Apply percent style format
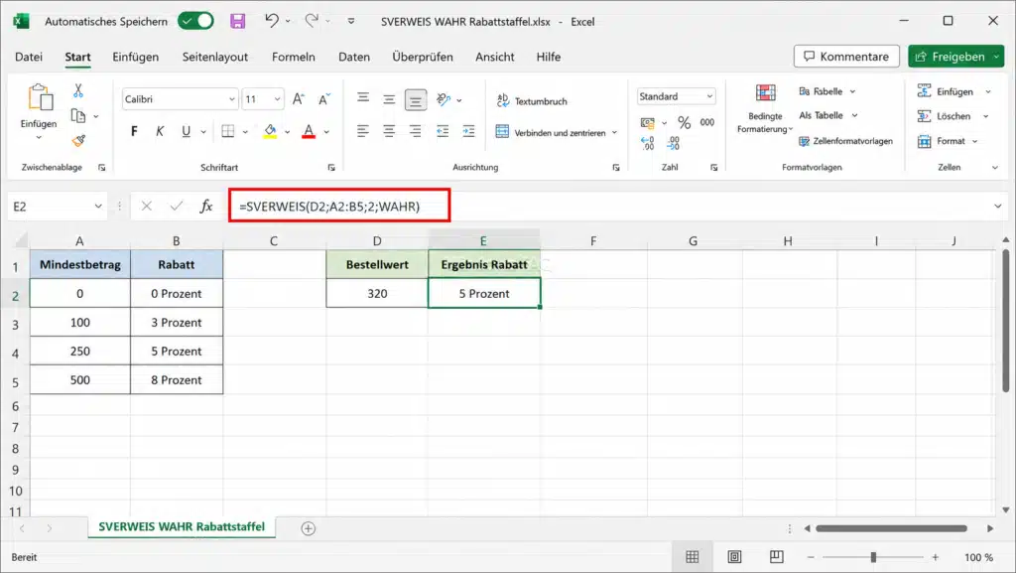 [x=685, y=122]
